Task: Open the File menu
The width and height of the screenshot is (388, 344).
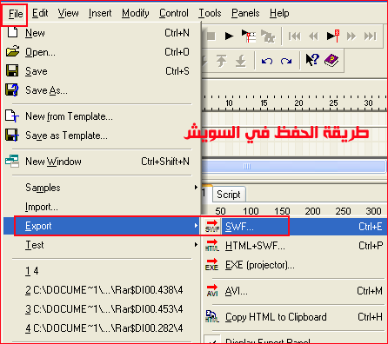Action: [x=16, y=14]
